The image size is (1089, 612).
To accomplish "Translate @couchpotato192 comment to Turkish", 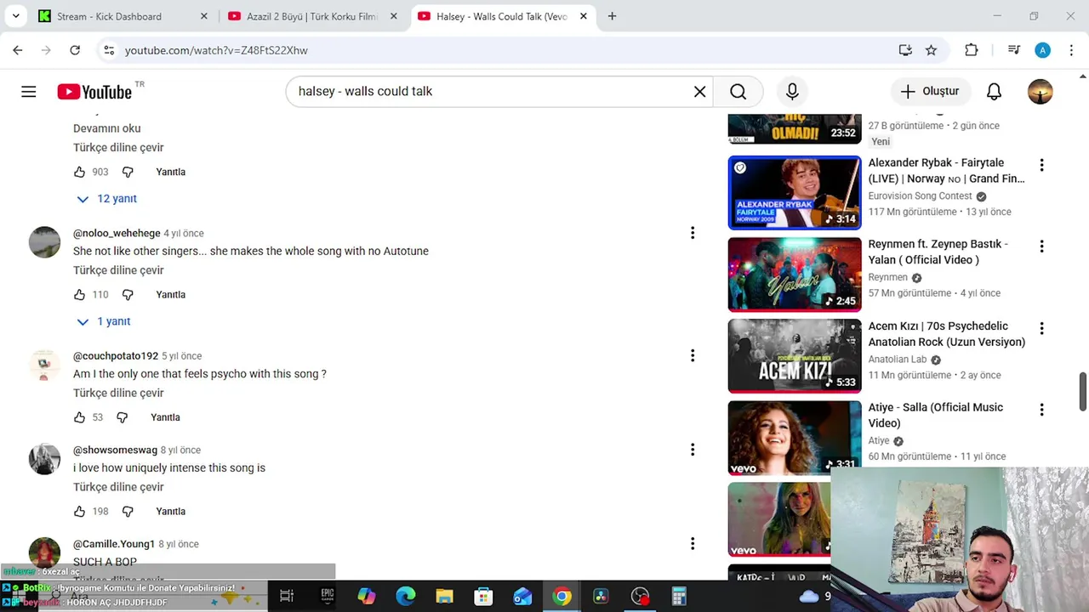I will (x=118, y=393).
